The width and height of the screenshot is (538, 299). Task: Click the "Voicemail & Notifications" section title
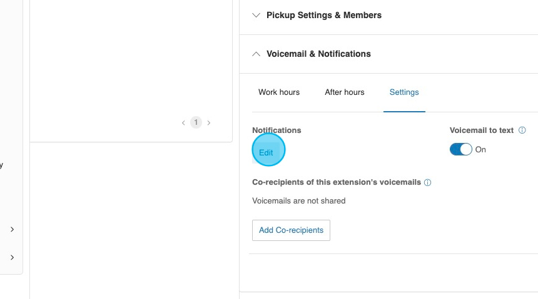coord(318,54)
